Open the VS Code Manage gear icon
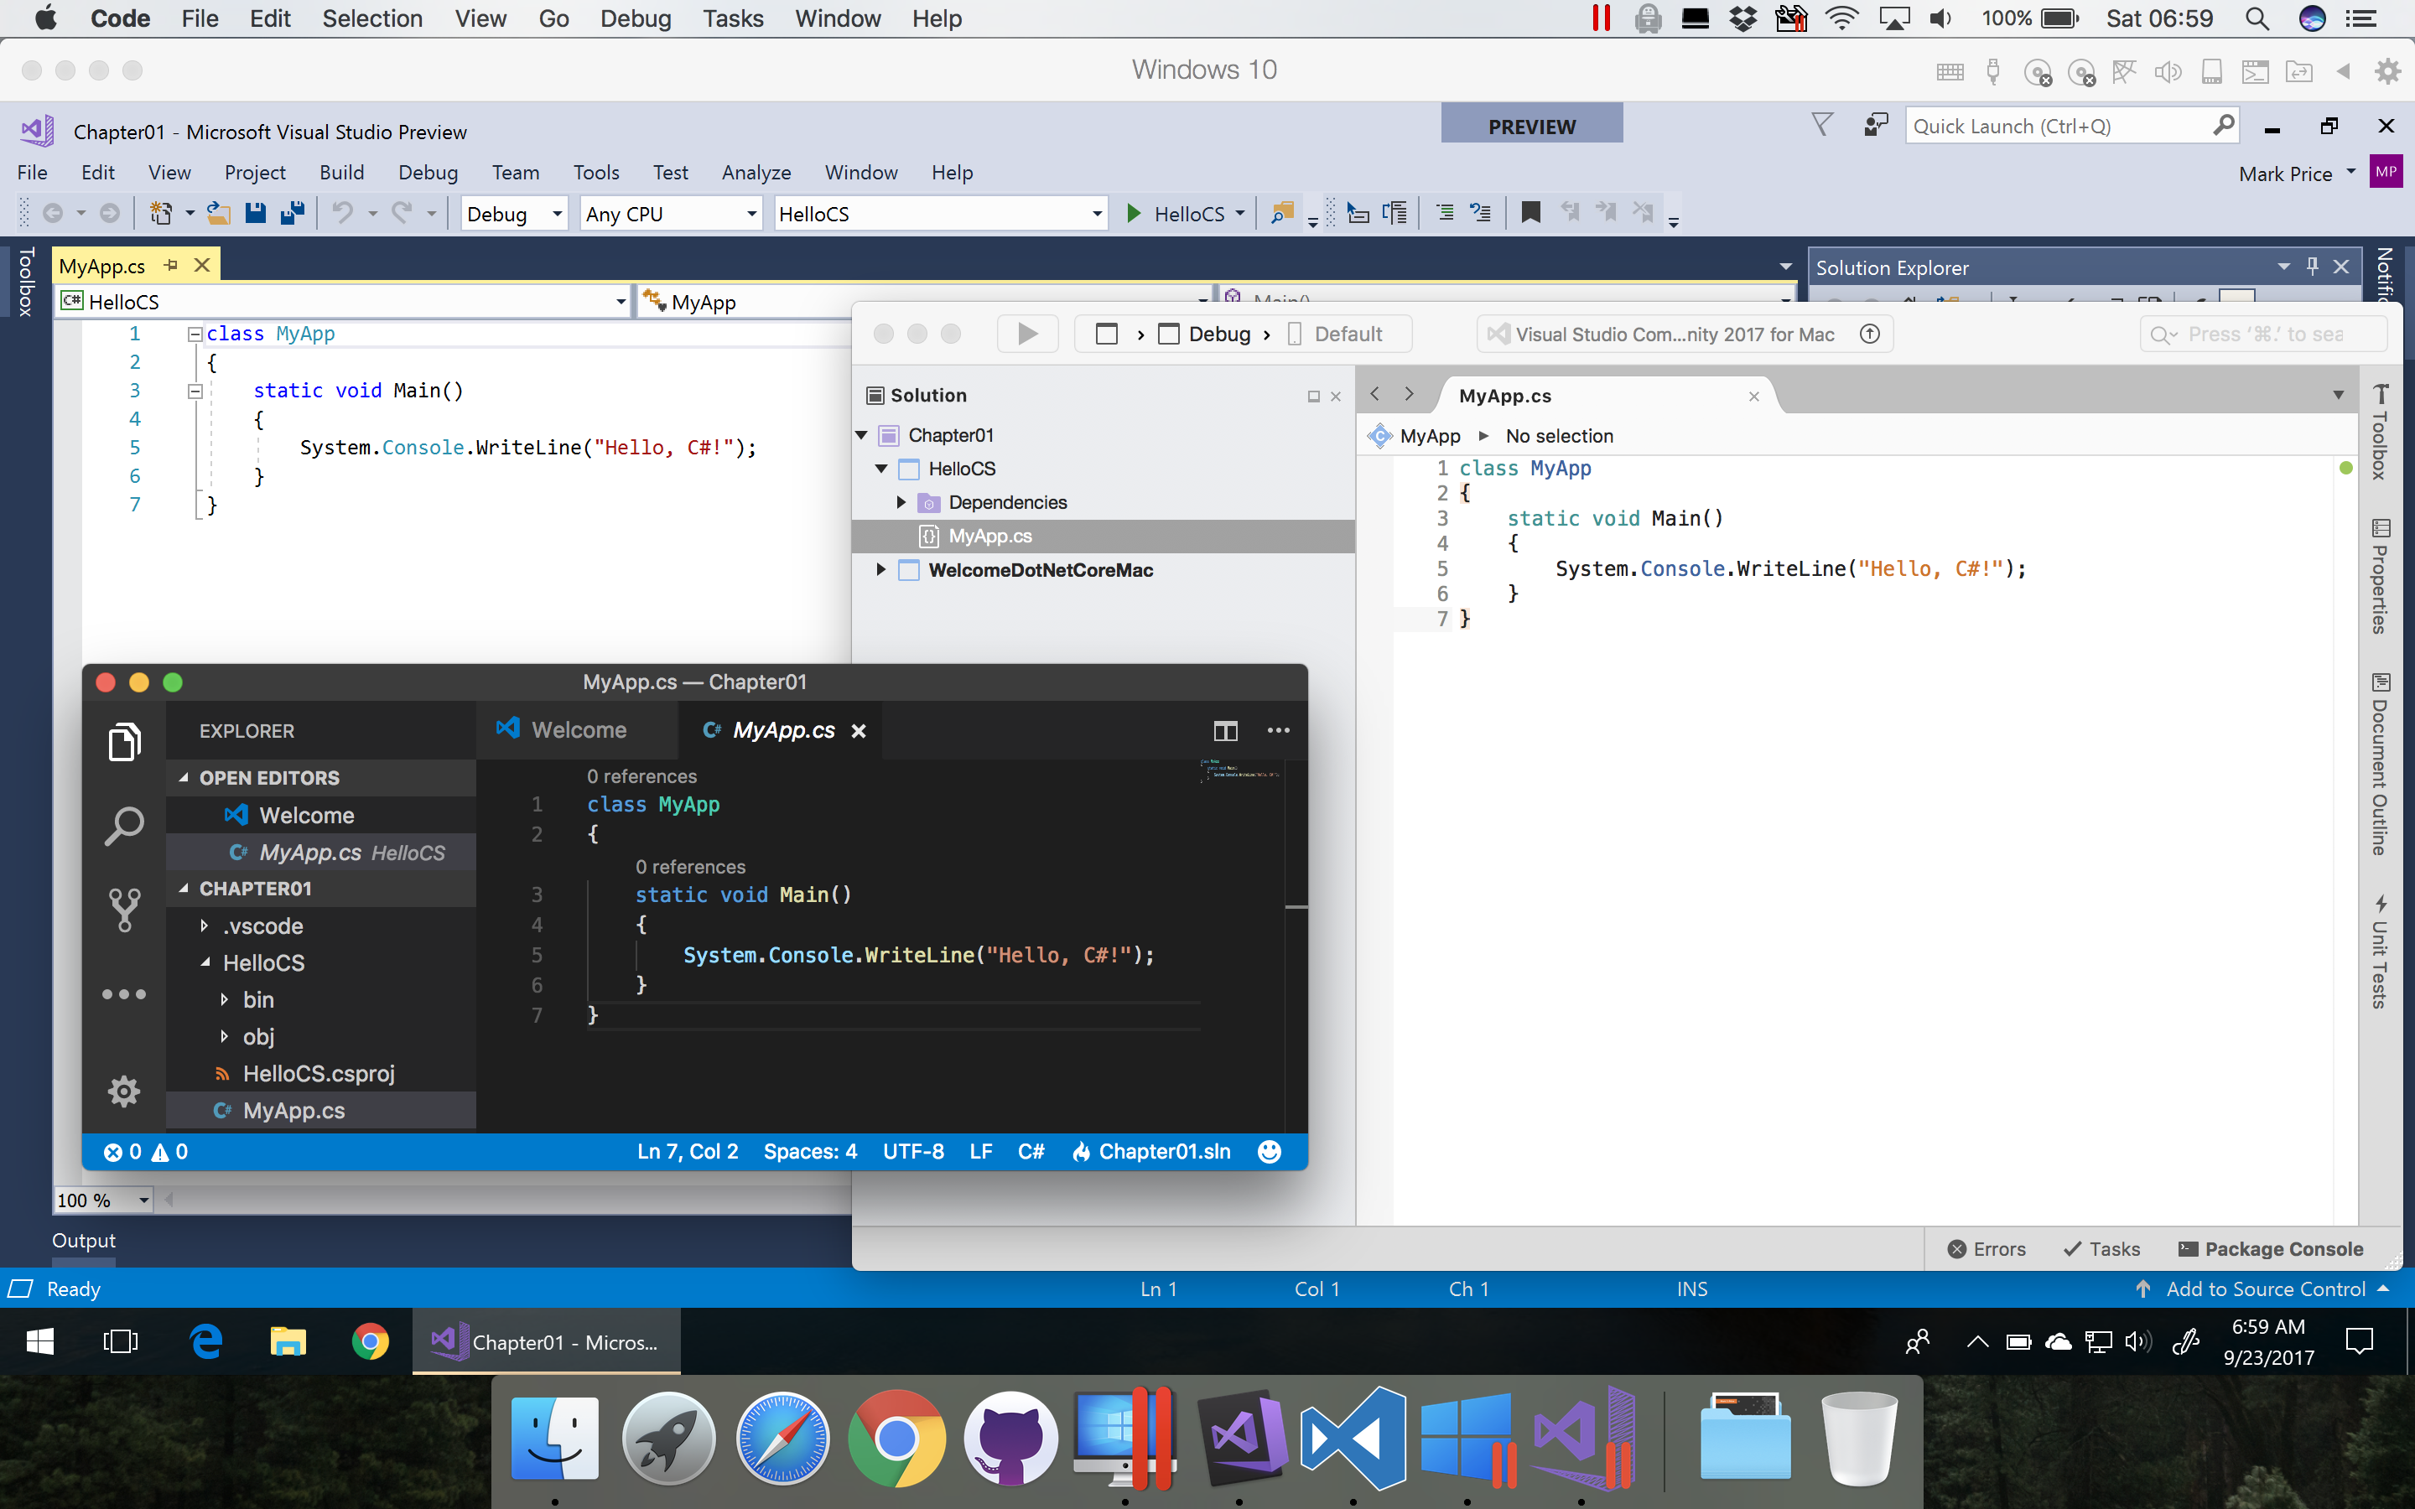 (x=124, y=1091)
